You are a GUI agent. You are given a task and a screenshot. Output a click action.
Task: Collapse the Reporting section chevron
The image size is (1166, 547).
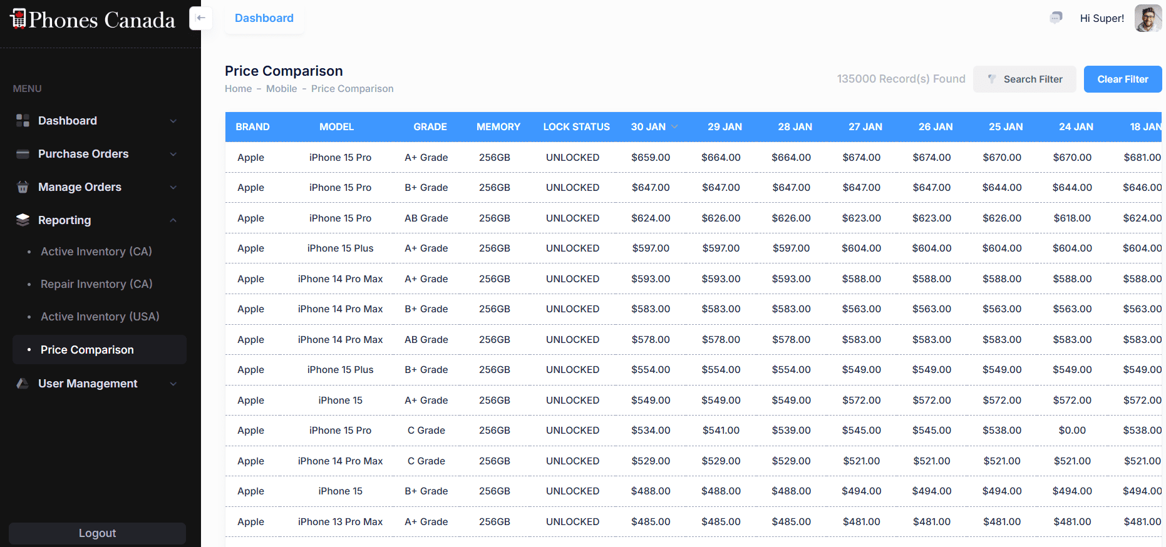173,220
